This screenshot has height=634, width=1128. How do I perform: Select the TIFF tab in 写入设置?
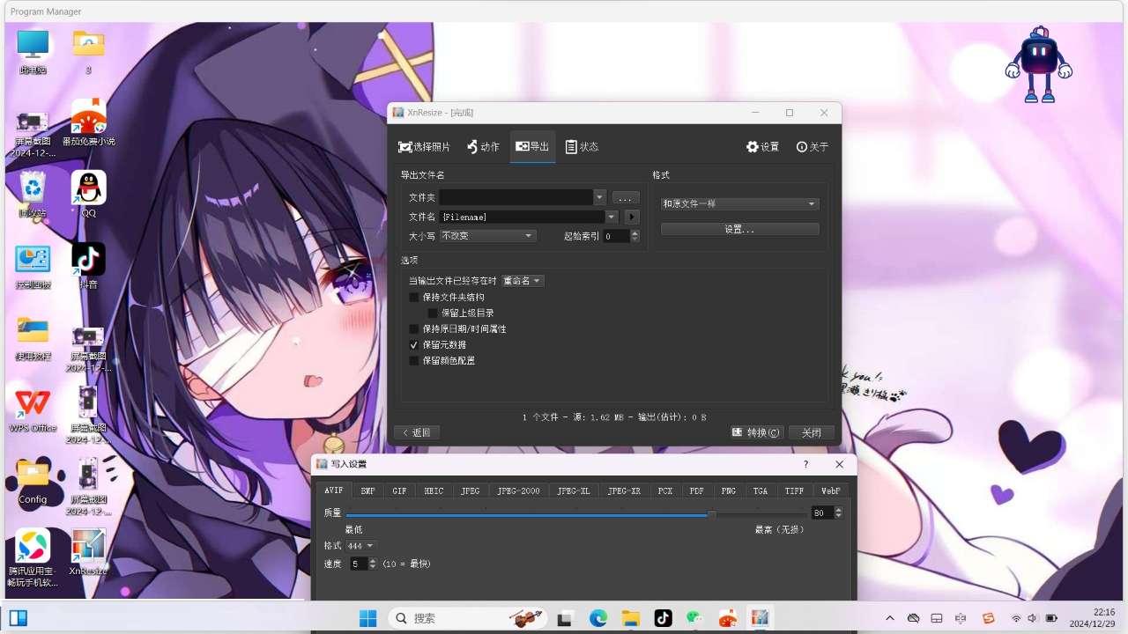(794, 490)
